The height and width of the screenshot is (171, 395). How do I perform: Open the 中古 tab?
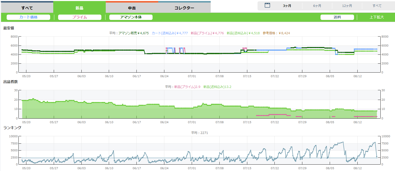point(132,8)
